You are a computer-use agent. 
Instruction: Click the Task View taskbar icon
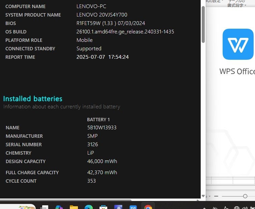44,207
